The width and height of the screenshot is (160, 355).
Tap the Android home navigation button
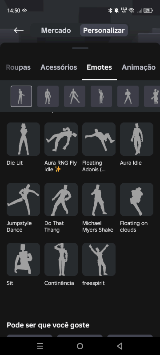80,346
